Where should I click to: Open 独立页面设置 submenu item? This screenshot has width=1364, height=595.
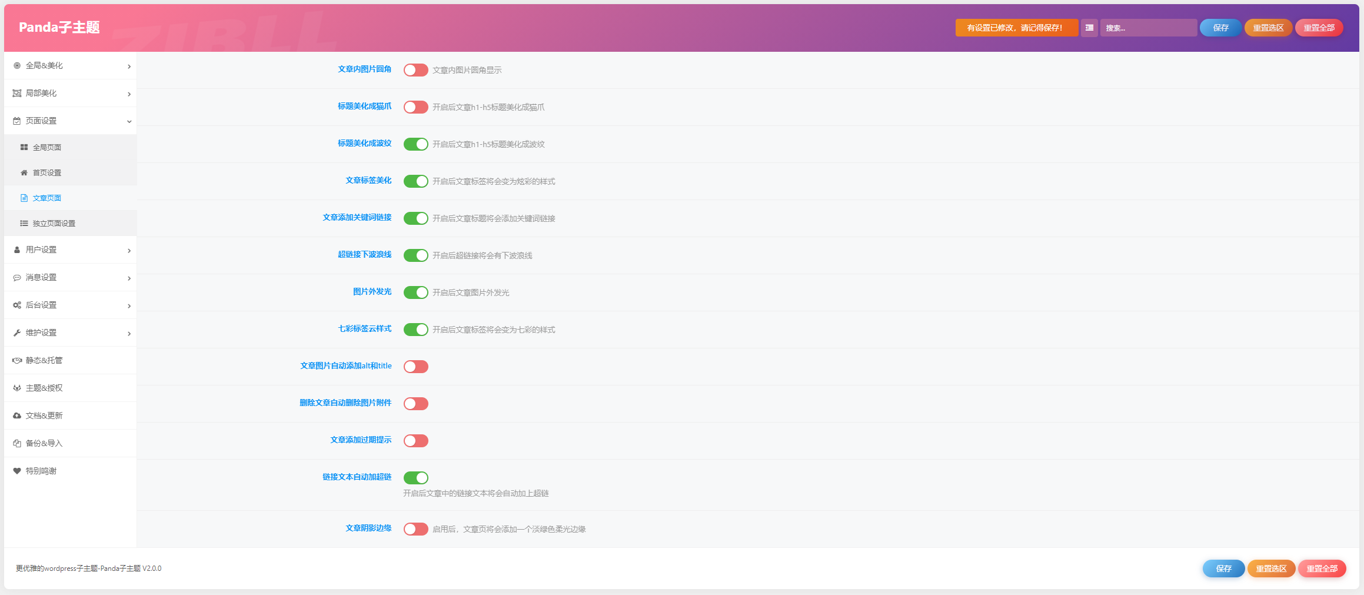70,223
